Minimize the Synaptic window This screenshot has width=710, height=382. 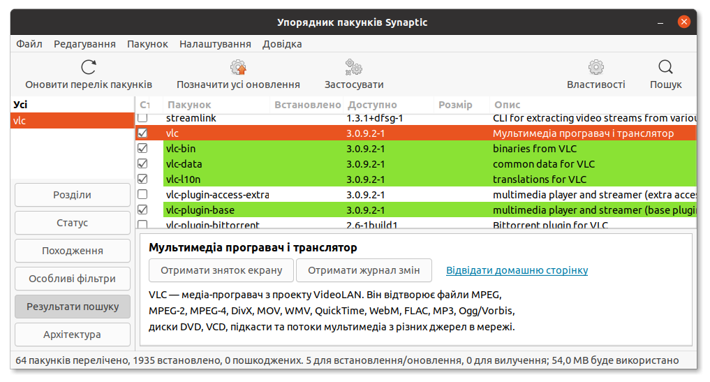[x=660, y=22]
